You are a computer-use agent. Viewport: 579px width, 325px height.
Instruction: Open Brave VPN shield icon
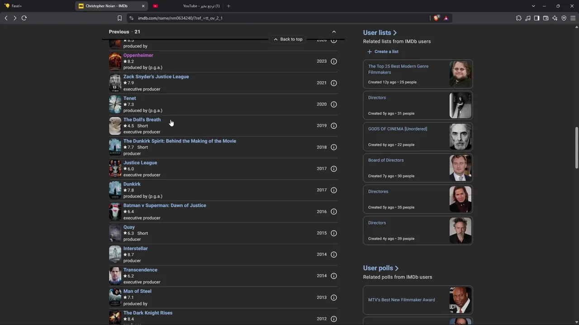click(564, 18)
